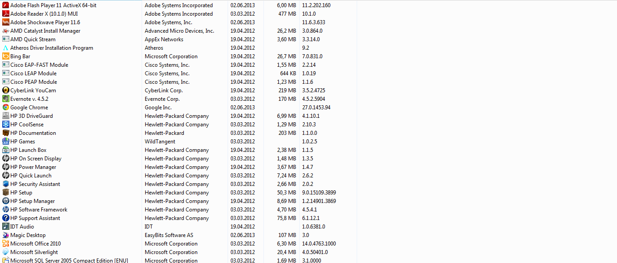617x263 pixels.
Task: Click the Microsoft Office 2010 icon
Action: coord(6,244)
